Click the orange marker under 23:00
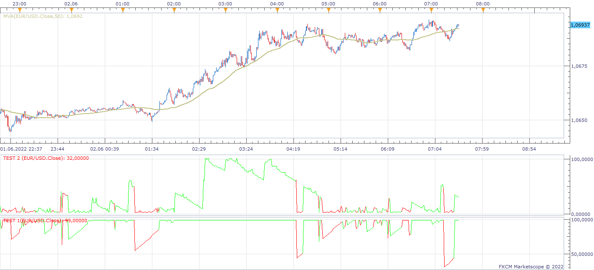 [20, 10]
